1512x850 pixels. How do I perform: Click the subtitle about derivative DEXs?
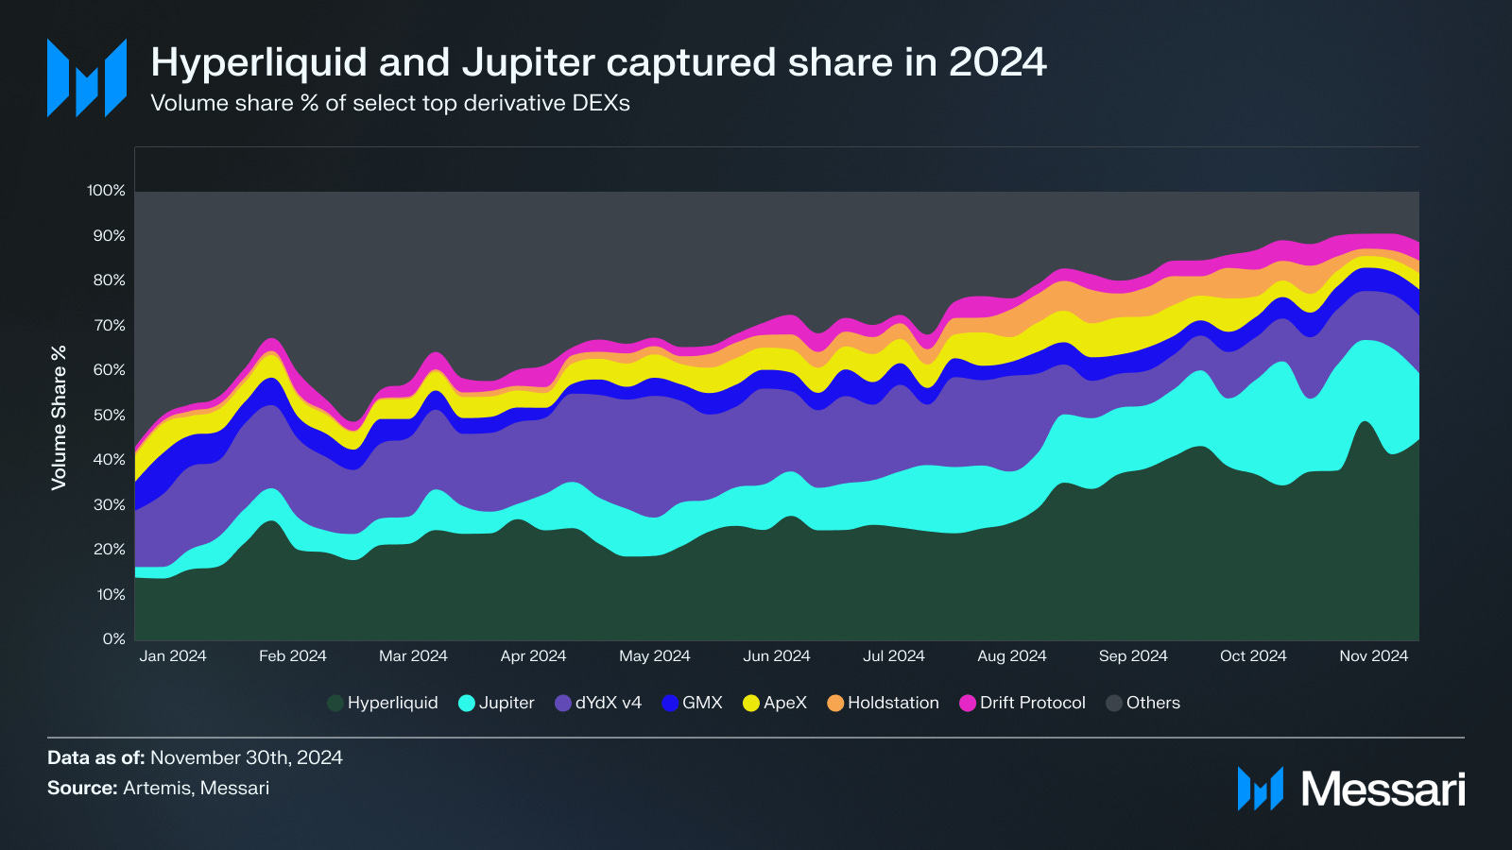click(x=390, y=103)
